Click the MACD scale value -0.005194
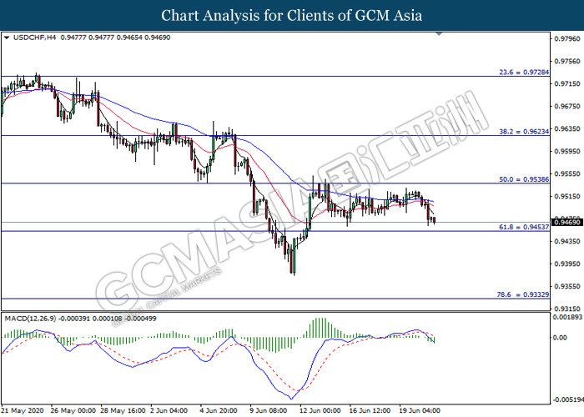584x417 pixels. click(568, 399)
